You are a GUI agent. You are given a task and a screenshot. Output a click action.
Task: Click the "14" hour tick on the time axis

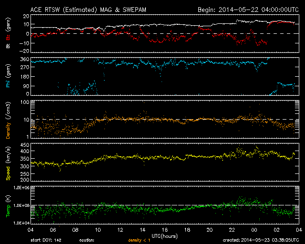tap(142, 230)
